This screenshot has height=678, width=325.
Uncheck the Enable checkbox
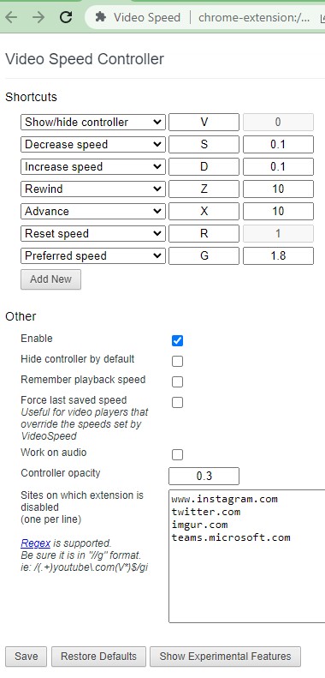(177, 341)
